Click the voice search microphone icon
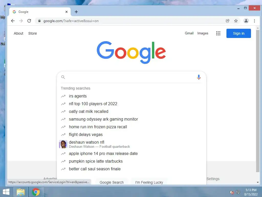The image size is (262, 197). point(199,77)
